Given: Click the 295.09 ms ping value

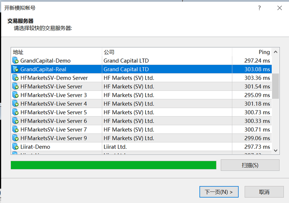Looking at the screenshot, I should point(257,95).
